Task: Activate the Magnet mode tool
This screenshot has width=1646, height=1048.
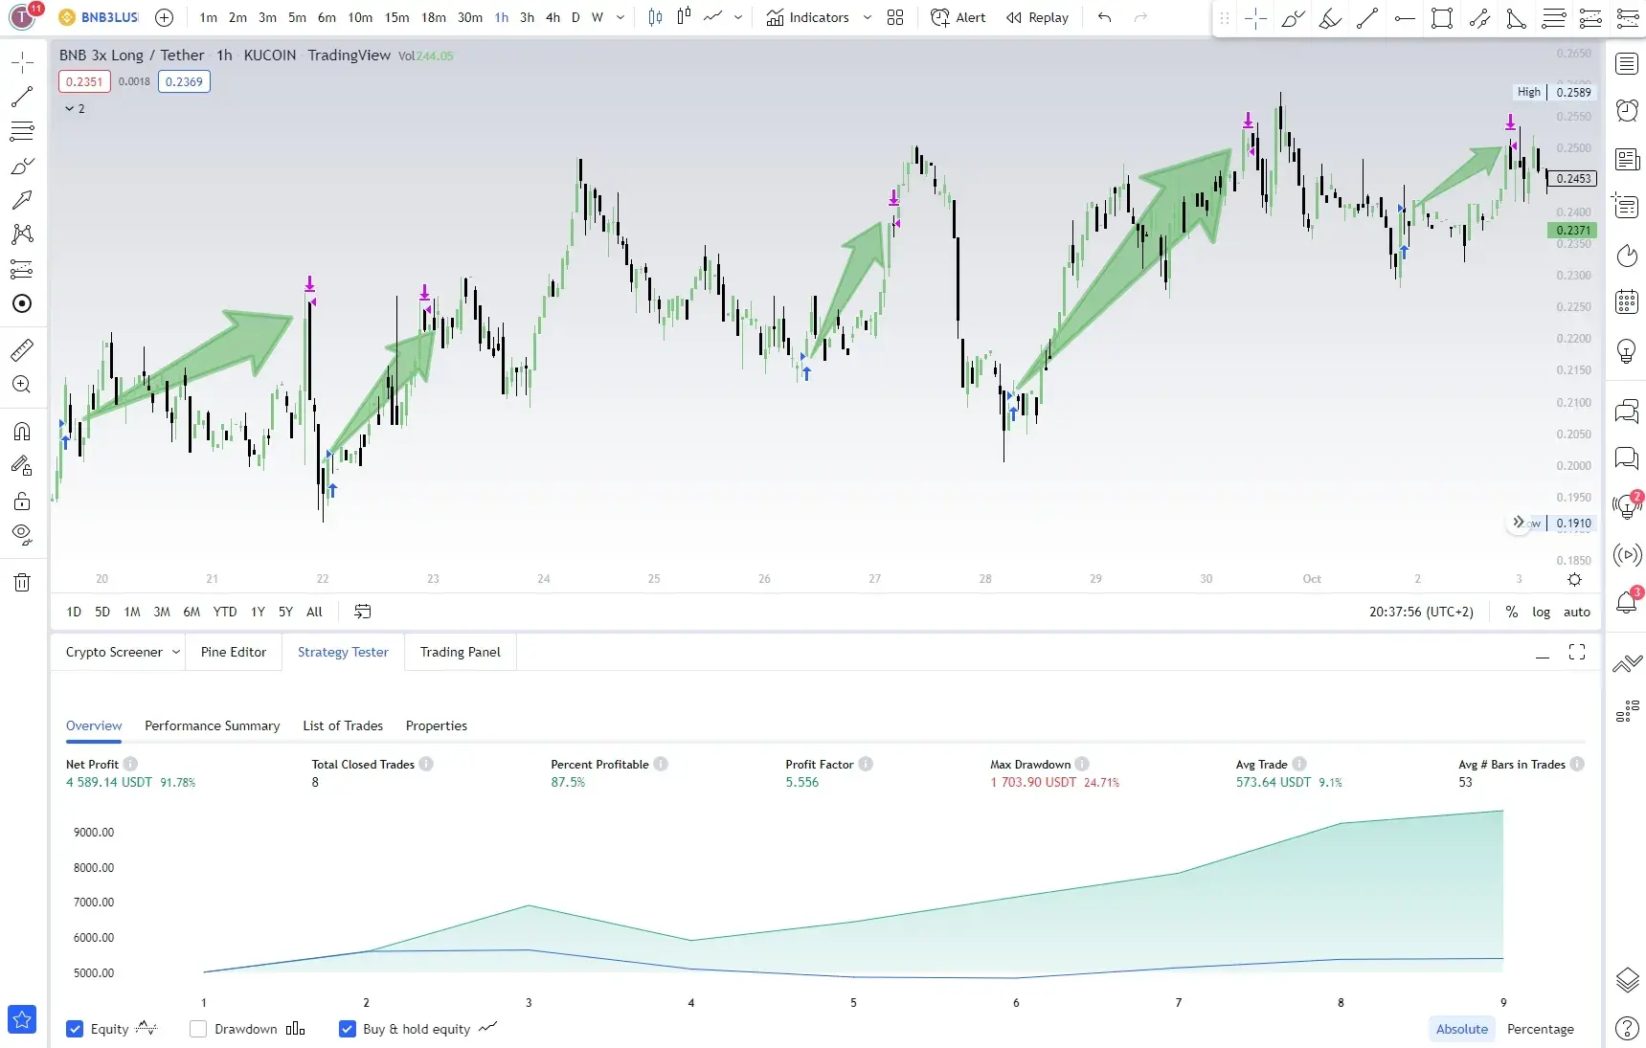Action: [x=21, y=432]
